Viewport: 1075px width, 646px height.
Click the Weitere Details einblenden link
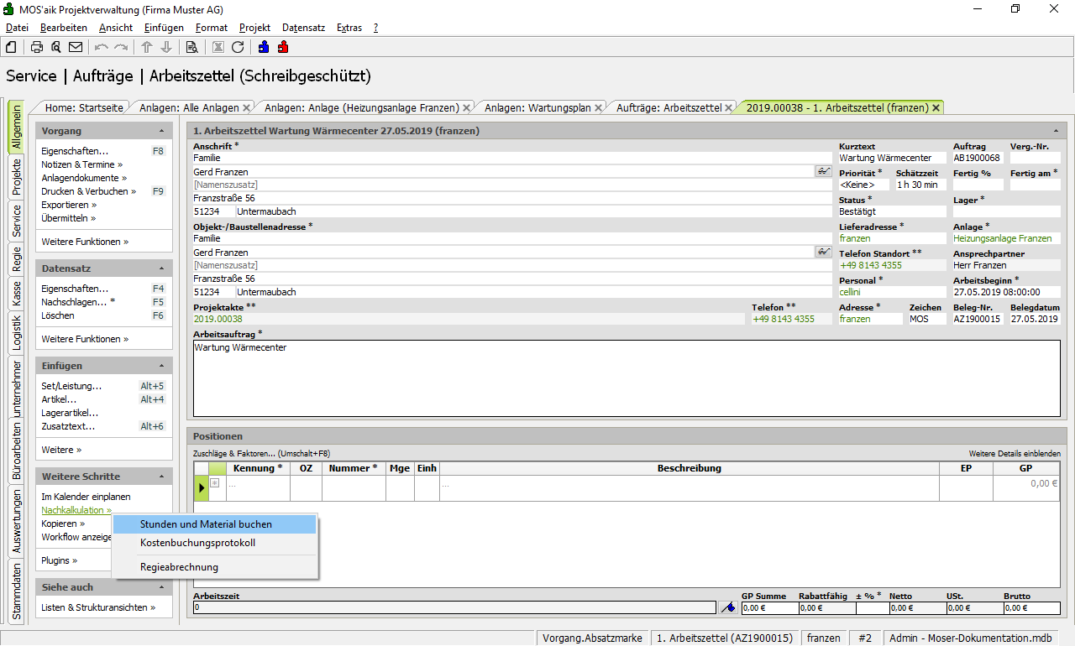[x=1014, y=454]
